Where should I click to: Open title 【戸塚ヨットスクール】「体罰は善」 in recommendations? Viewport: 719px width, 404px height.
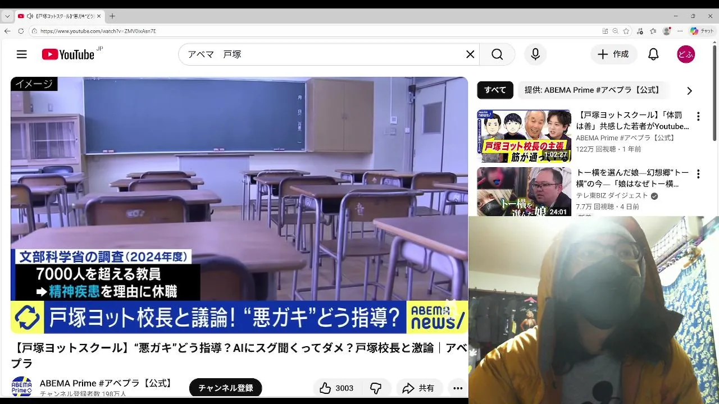(632, 121)
